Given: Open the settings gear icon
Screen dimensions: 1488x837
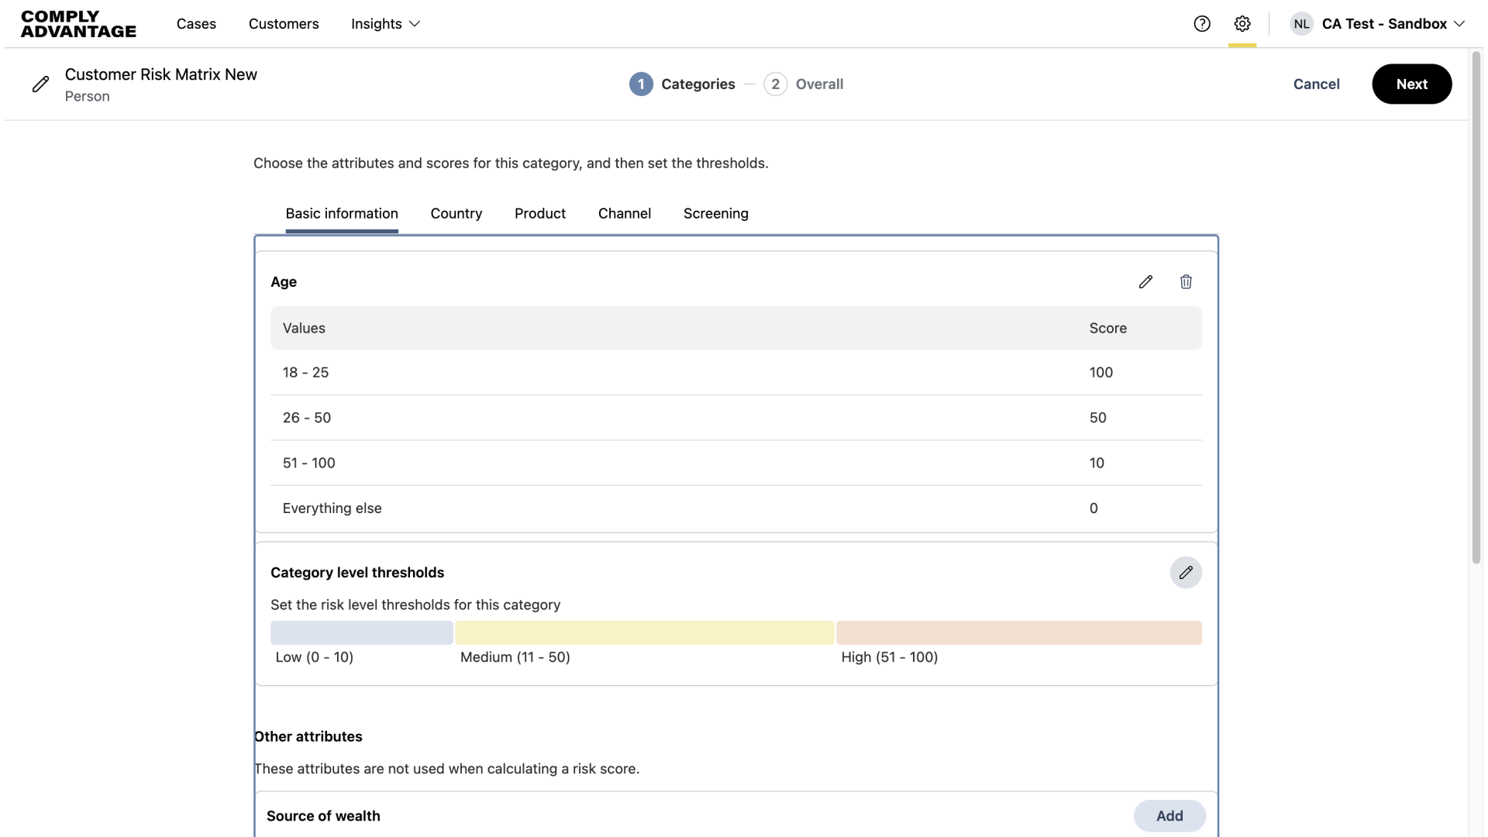Looking at the screenshot, I should click(x=1242, y=24).
